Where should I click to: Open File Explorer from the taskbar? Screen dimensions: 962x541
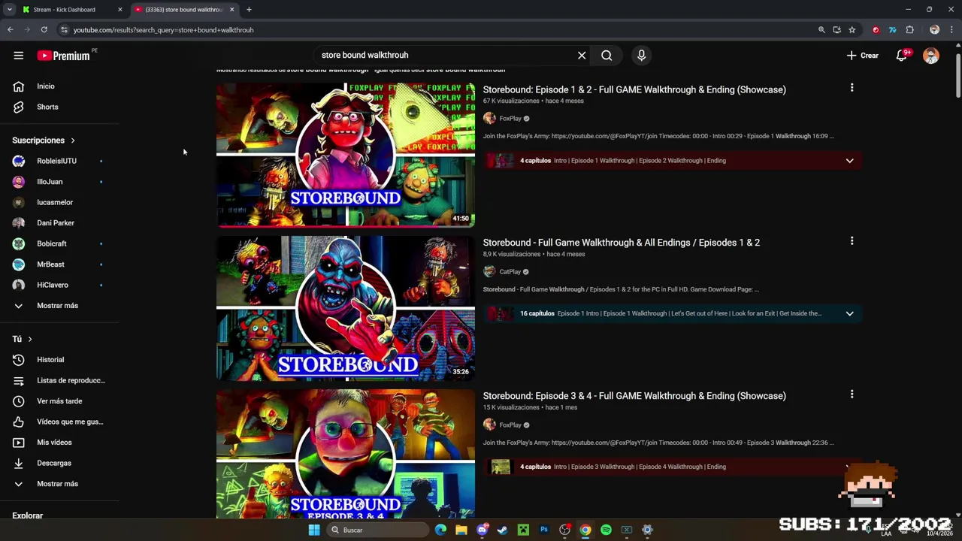(461, 530)
